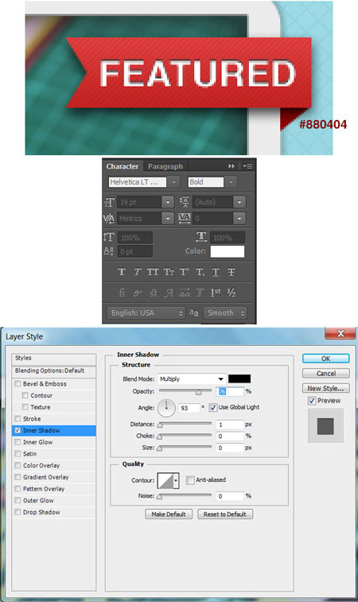Screen dimensions: 358x602
Task: Click the horizontal scale icon
Action: click(201, 237)
